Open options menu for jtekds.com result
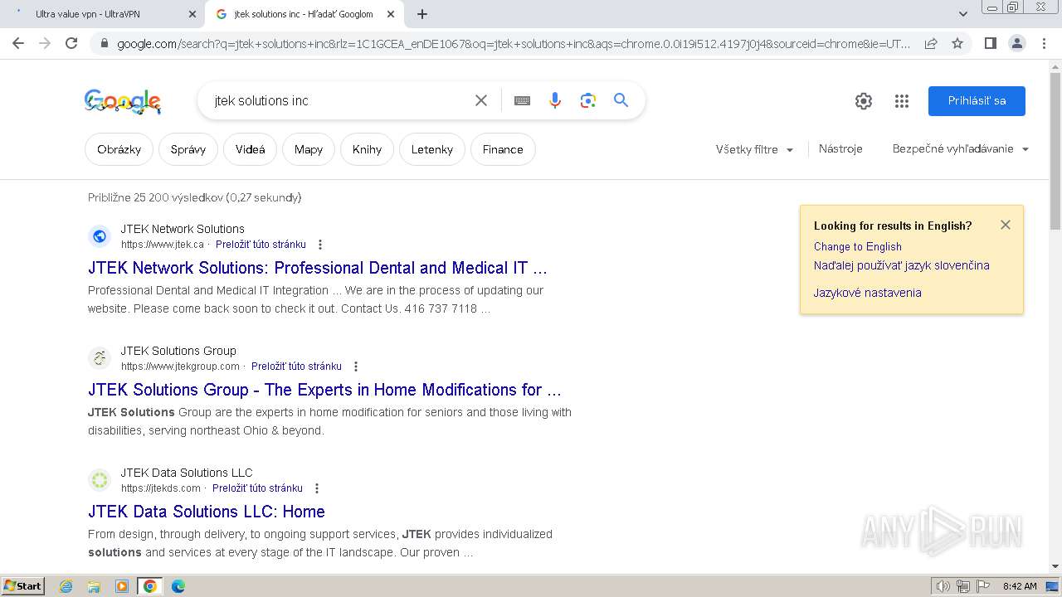 [317, 488]
